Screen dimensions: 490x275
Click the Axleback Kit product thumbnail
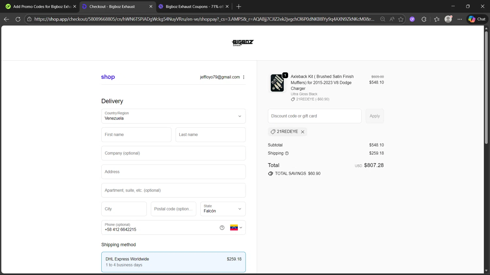pyautogui.click(x=277, y=83)
